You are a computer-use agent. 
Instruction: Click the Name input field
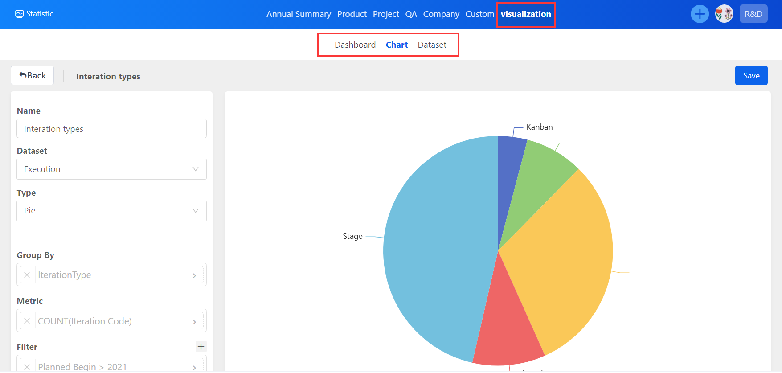point(111,129)
